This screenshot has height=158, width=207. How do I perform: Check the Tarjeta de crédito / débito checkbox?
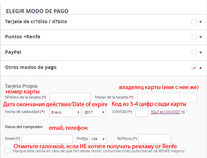(194, 22)
